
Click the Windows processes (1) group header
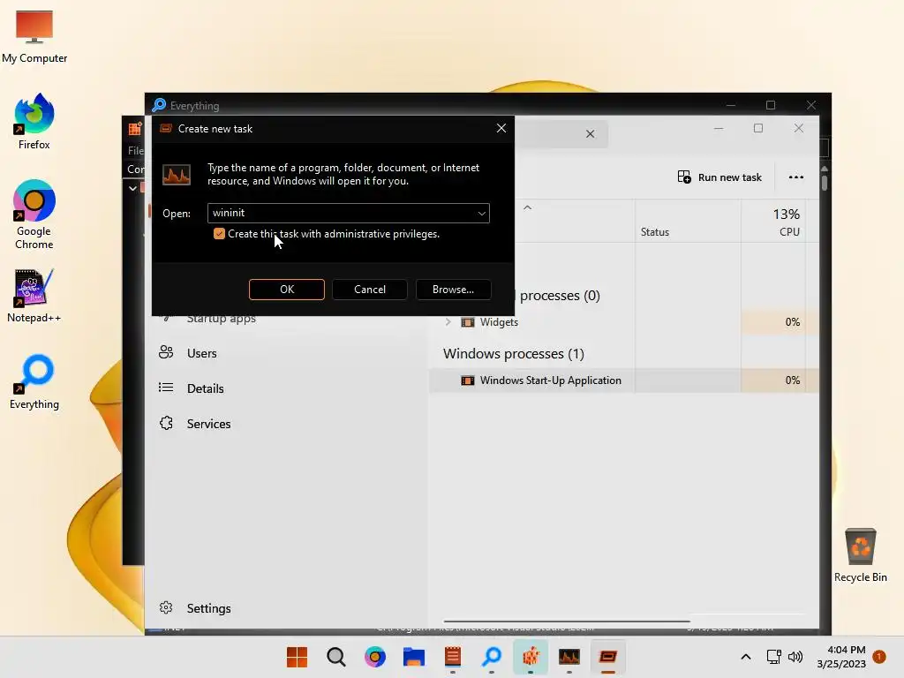click(513, 353)
